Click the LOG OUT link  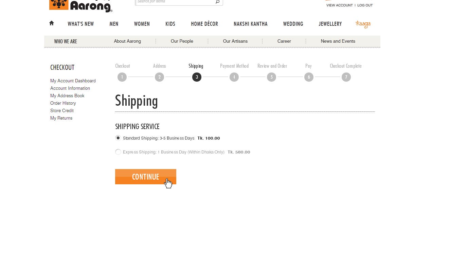pyautogui.click(x=365, y=5)
